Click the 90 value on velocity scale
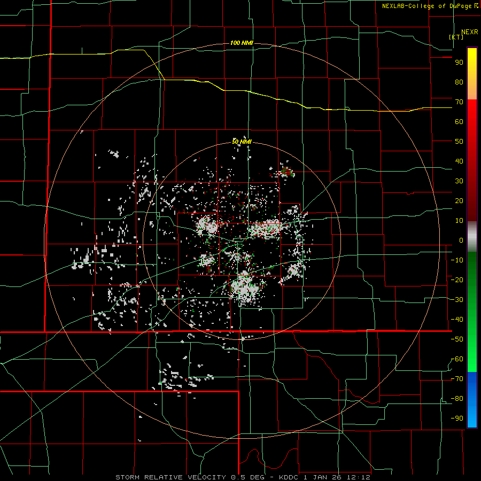The image size is (481, 481). (459, 63)
